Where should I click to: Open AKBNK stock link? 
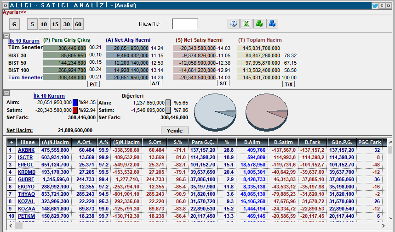26,150
